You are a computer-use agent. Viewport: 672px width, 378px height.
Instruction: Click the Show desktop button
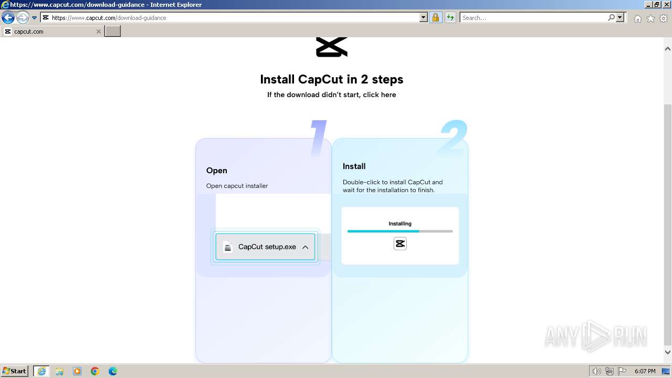666,371
